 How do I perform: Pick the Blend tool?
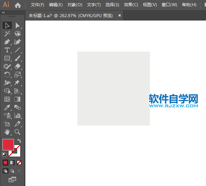tap(17, 107)
